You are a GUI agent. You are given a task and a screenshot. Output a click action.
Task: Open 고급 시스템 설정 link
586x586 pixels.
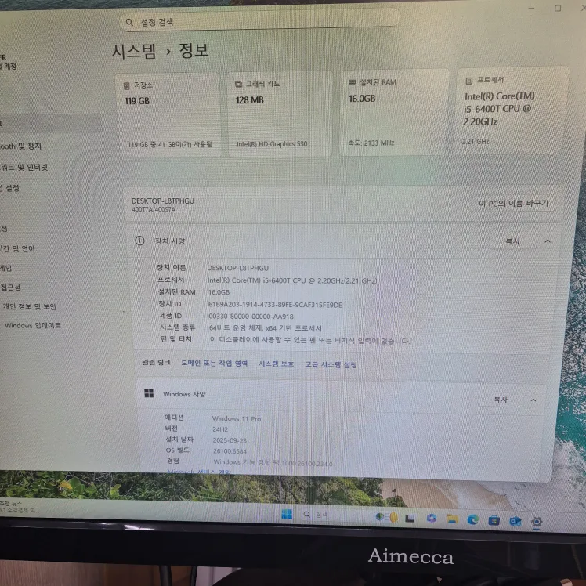331,364
